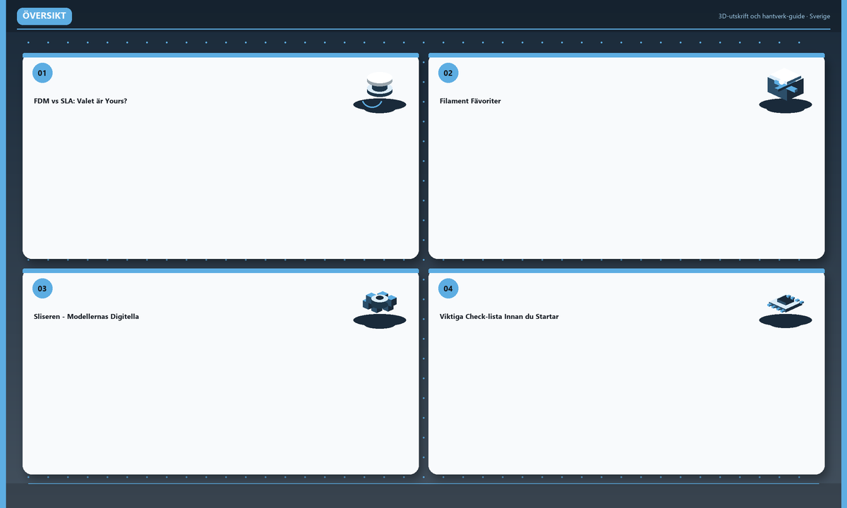Open the FDM vs SLA: Valet är Yours? heading

coord(80,101)
